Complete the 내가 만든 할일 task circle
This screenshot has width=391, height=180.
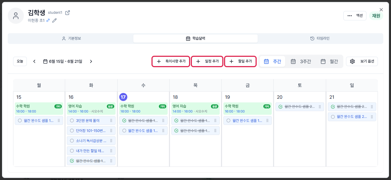(x=72, y=150)
